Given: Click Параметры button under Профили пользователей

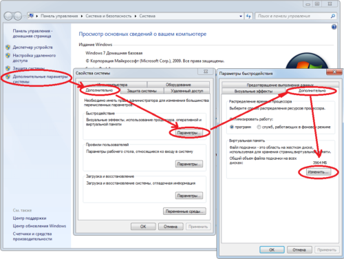Looking at the screenshot, I should tap(189, 164).
